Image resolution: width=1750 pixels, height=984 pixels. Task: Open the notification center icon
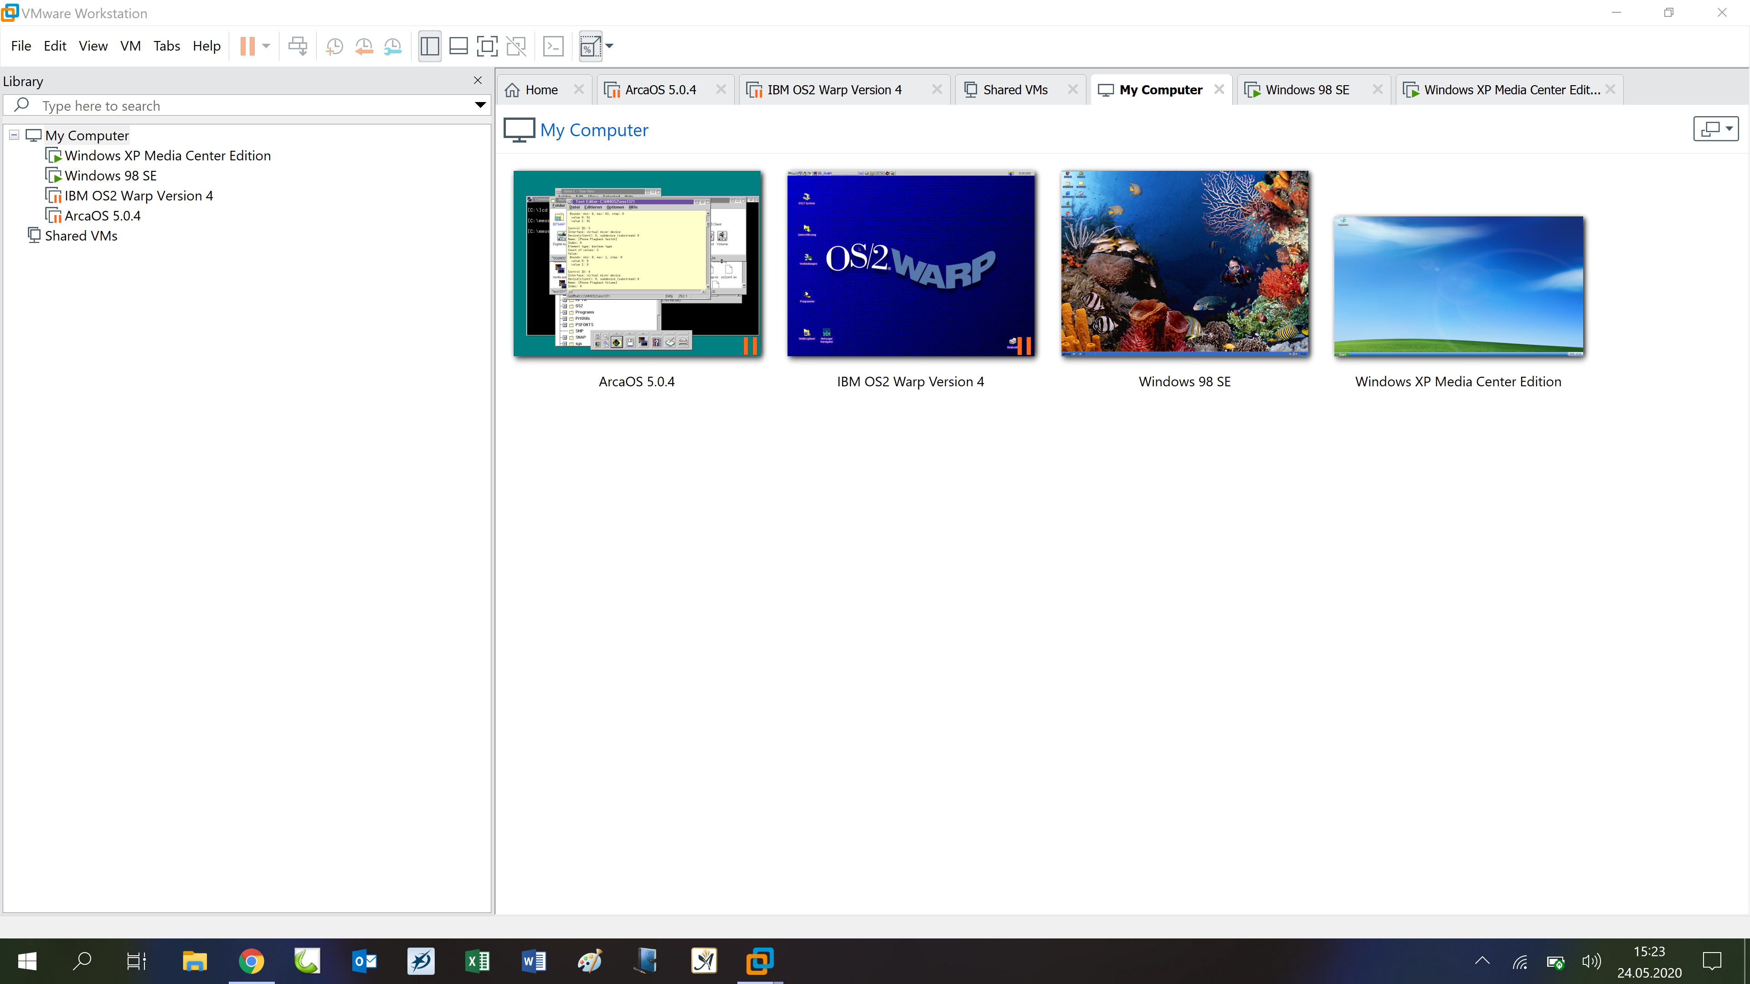click(x=1712, y=961)
